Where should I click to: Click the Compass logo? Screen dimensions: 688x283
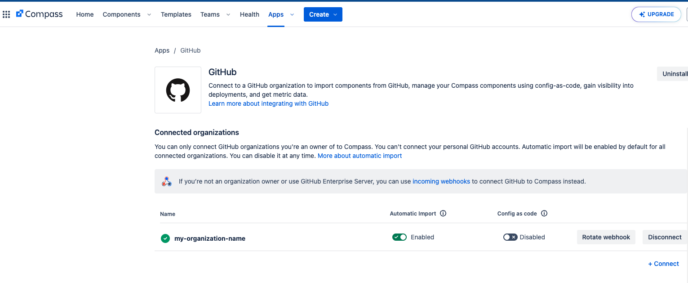pos(39,14)
